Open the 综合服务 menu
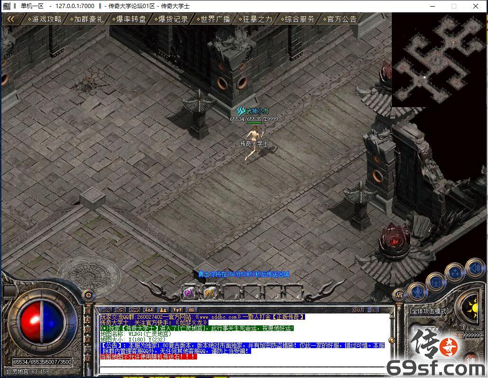This screenshot has width=488, height=378. (298, 19)
